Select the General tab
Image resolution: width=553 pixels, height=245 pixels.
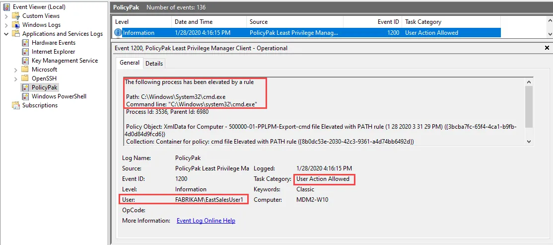point(130,63)
